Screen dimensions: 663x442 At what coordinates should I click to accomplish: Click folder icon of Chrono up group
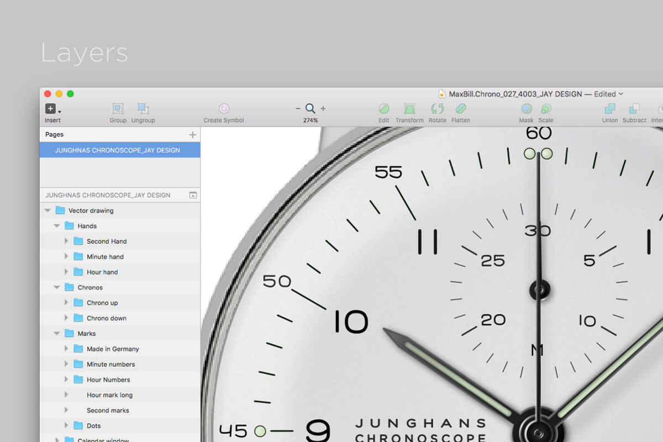[78, 303]
